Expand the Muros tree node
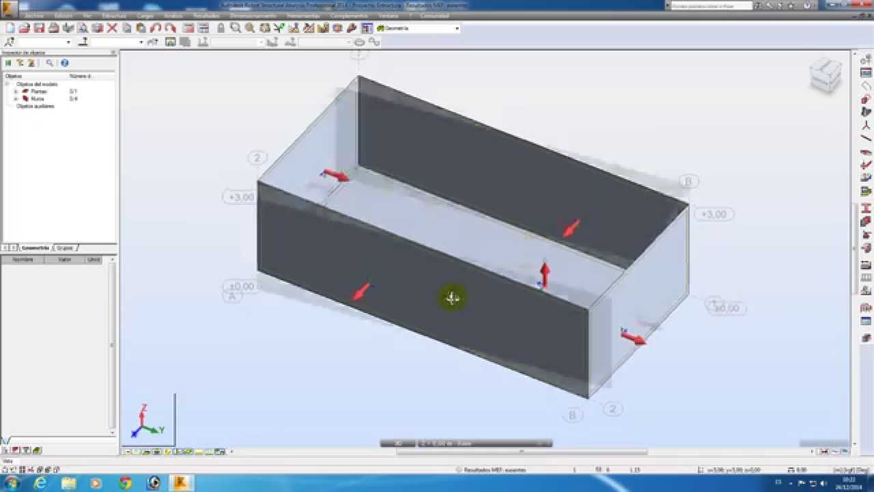This screenshot has width=874, height=492. [x=16, y=98]
